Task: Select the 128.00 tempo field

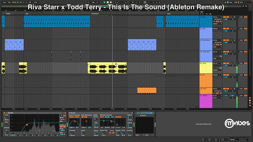Action: point(14,2)
